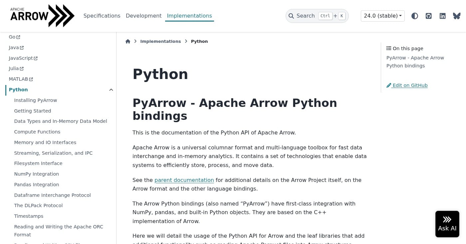Click Edit on GitHub link
Viewport: 466px width, 244px height.
407,85
